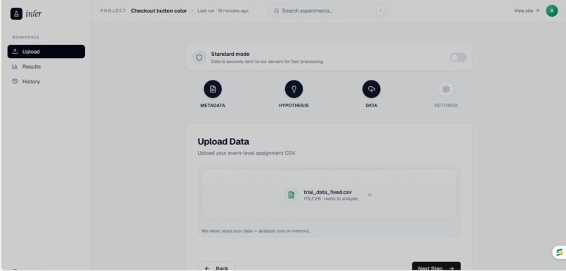Screen dimensions: 566x271
Task: Click the Checkout button color project name
Action: [x=159, y=11]
